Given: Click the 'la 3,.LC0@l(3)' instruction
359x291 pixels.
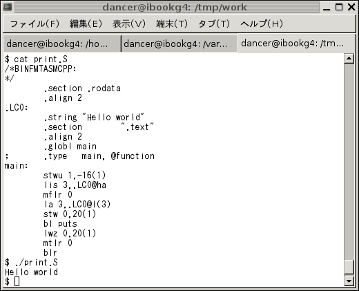Looking at the screenshot, I should tap(77, 205).
